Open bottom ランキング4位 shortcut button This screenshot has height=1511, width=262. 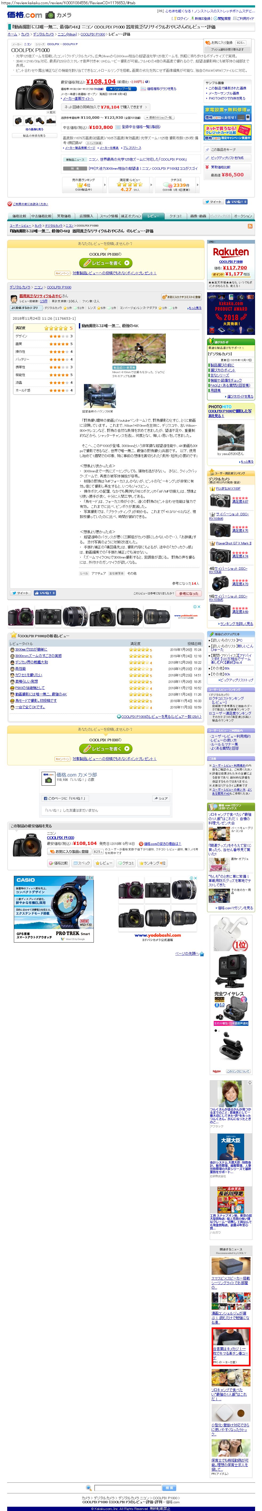point(152,863)
